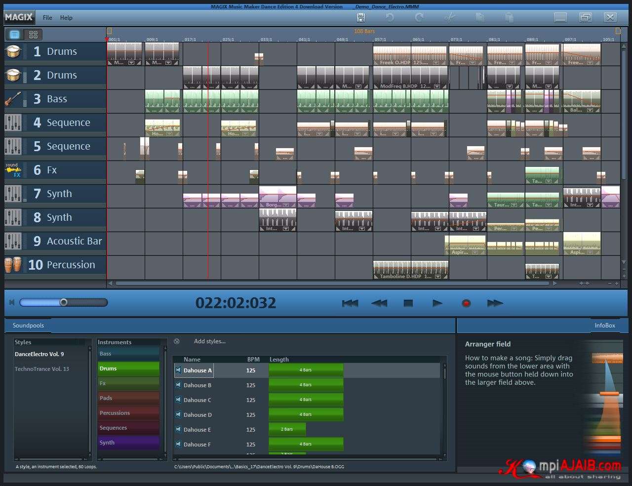632x486 pixels.
Task: Open dropdown on ModFreq B.HDP clip
Action: (437, 86)
